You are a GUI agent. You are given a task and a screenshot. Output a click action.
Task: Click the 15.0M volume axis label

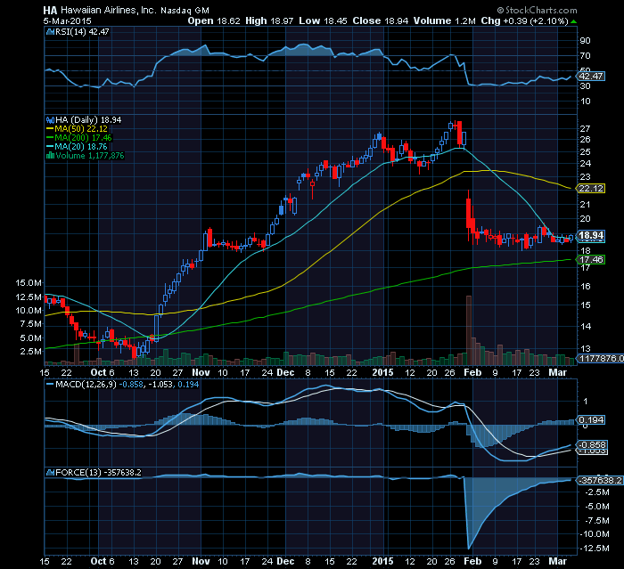coord(29,283)
